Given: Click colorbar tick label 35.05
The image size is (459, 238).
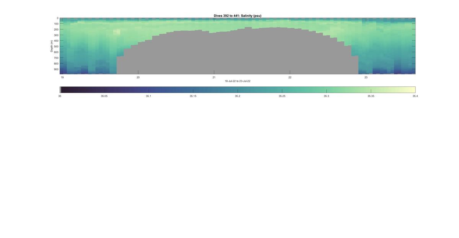Looking at the screenshot, I should pyautogui.click(x=104, y=96).
